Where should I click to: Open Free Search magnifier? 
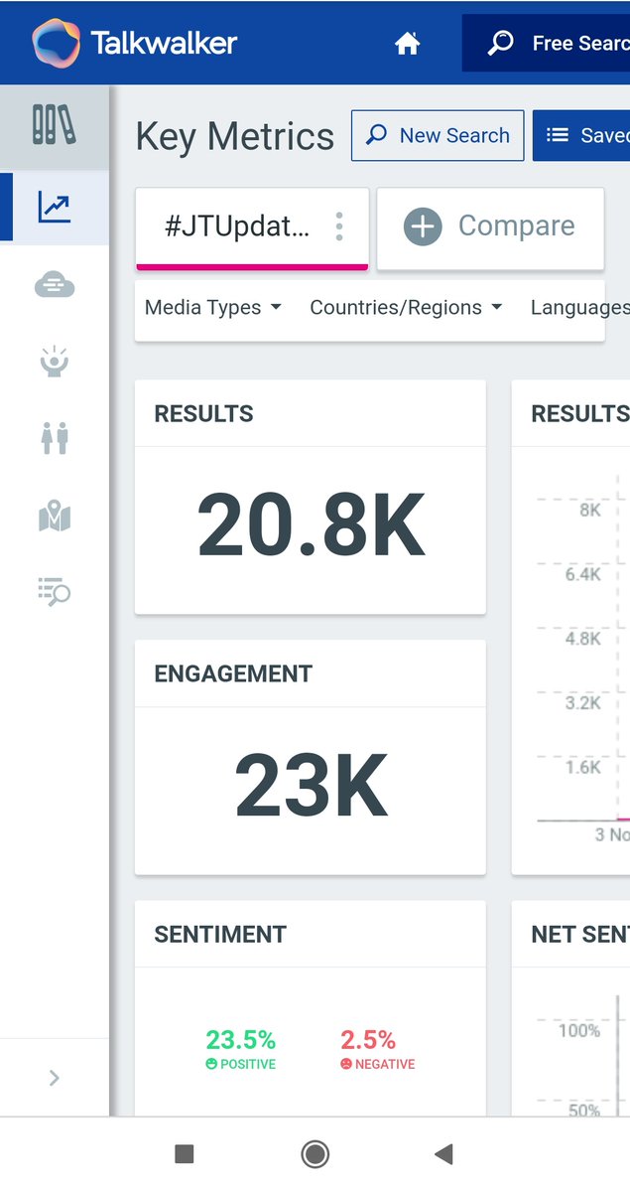pos(501,44)
